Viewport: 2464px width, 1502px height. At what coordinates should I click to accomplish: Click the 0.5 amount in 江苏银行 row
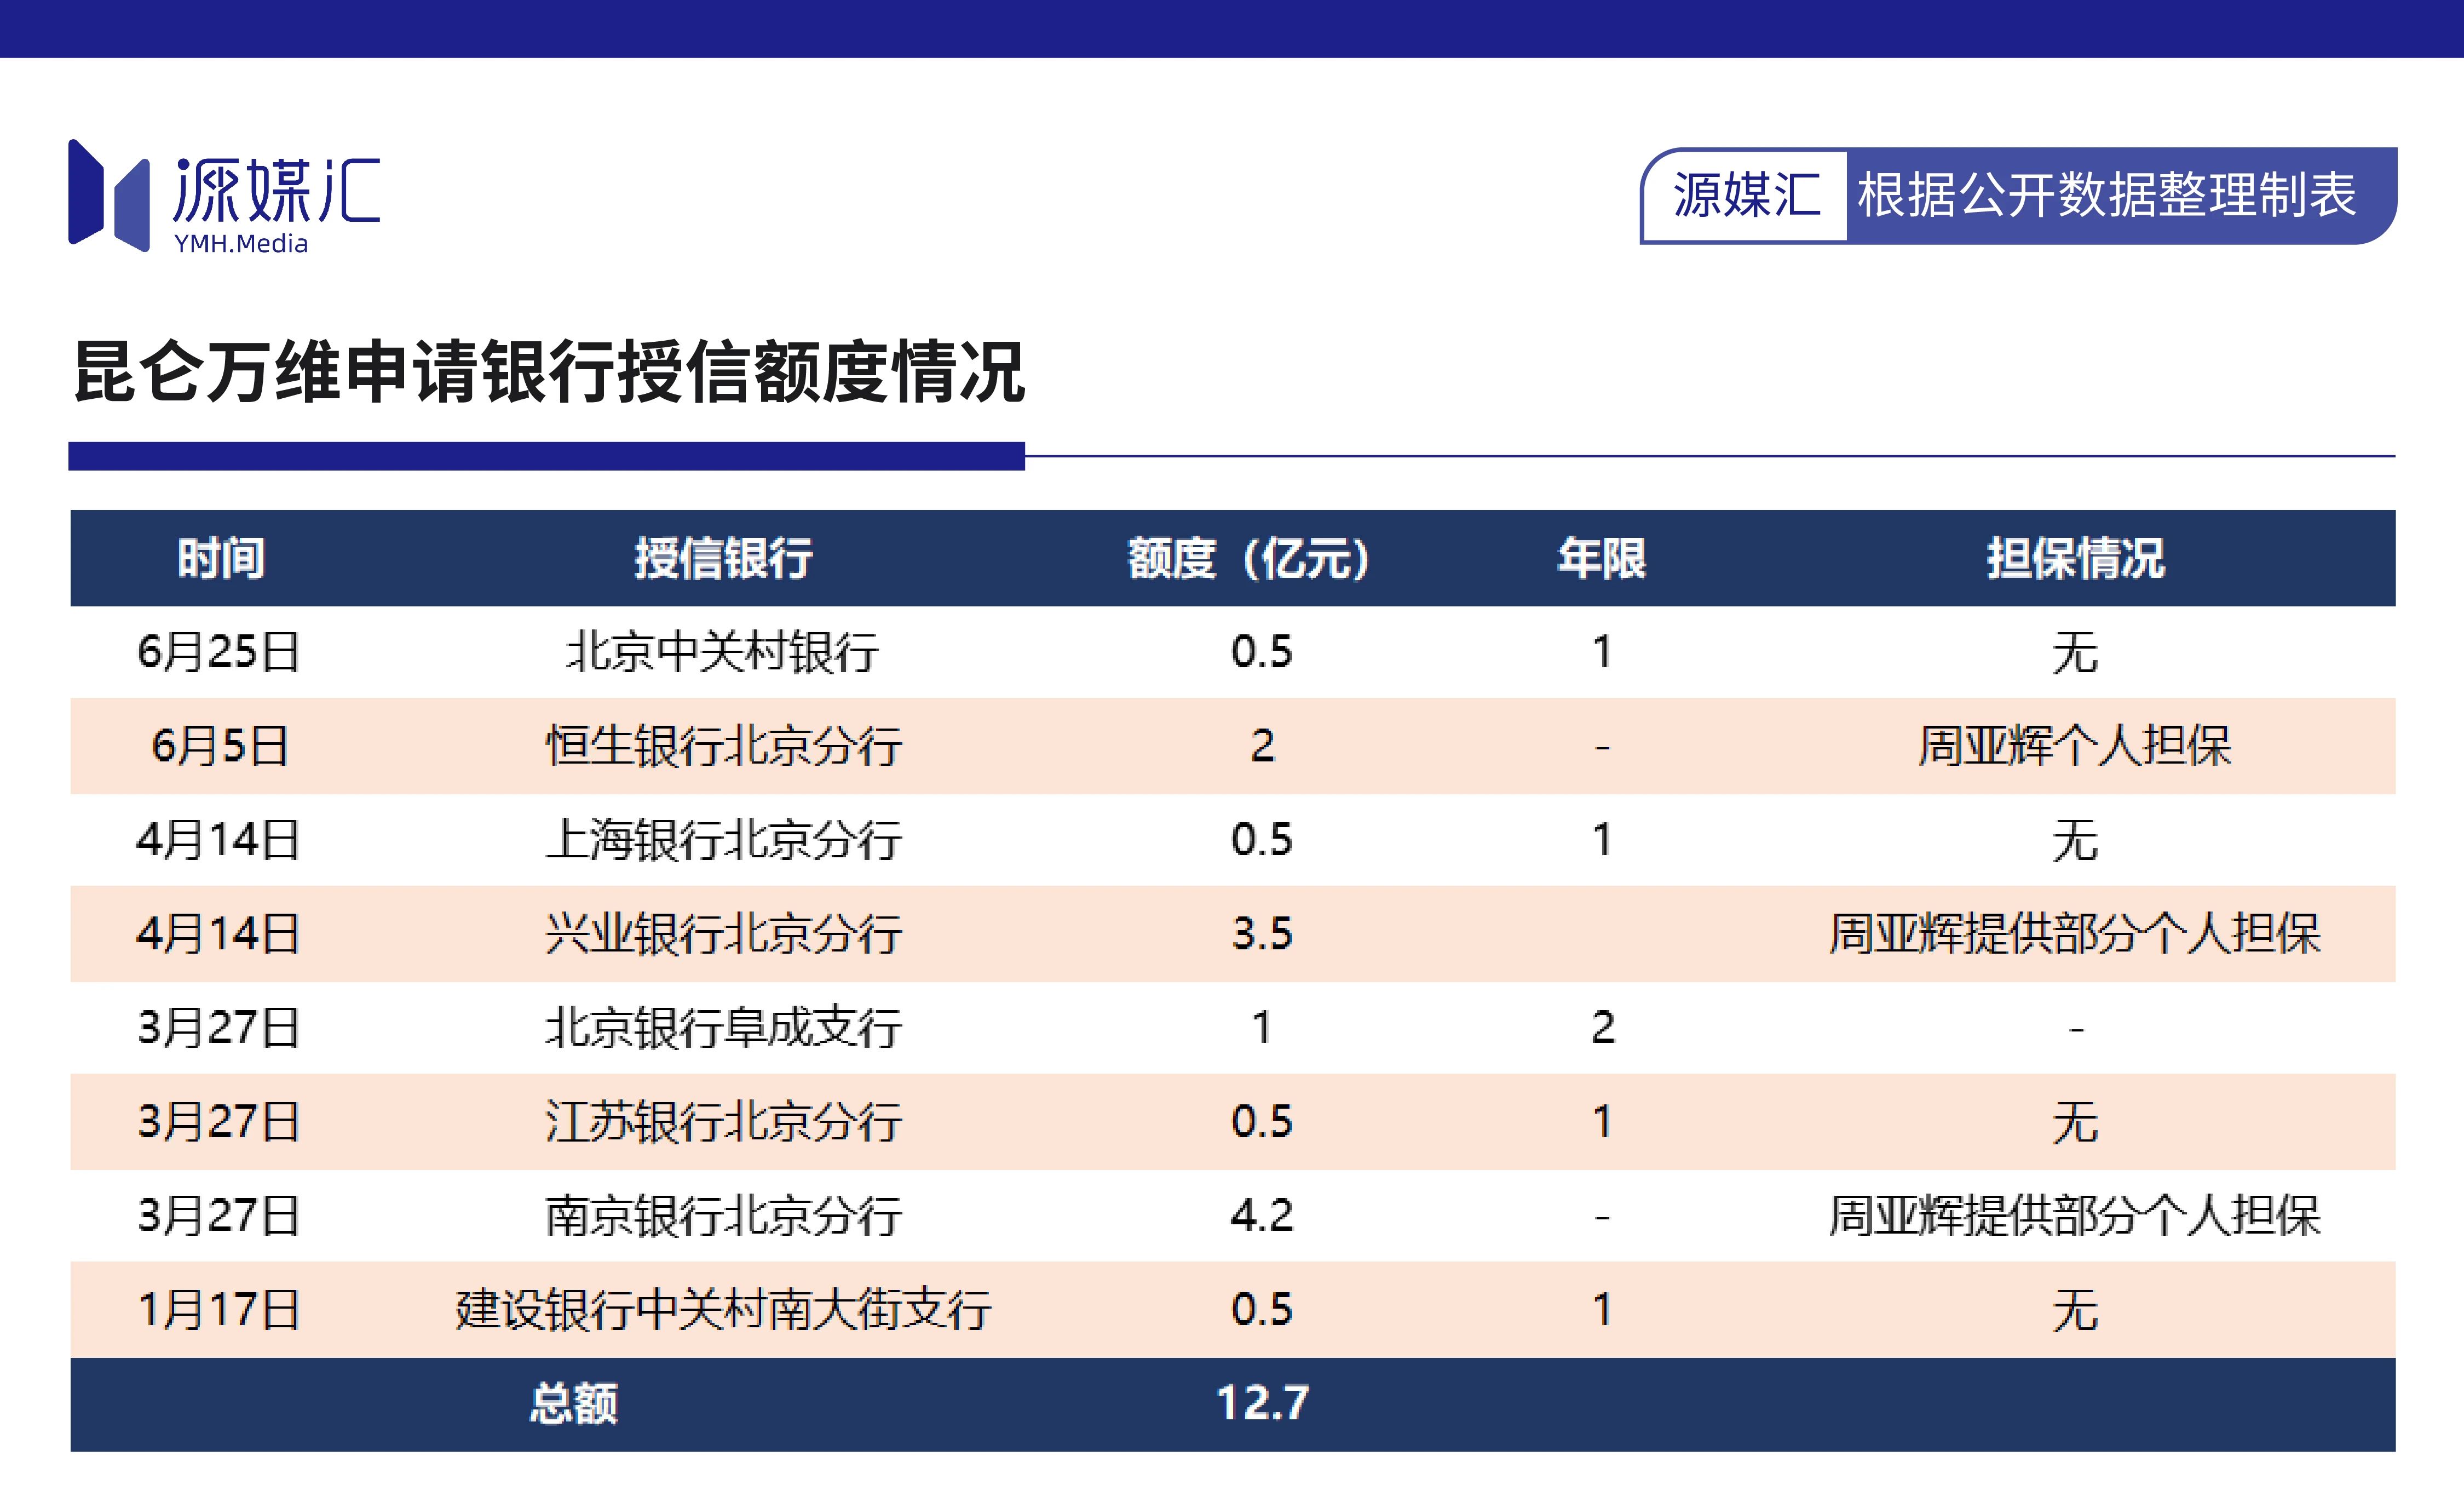1262,1123
